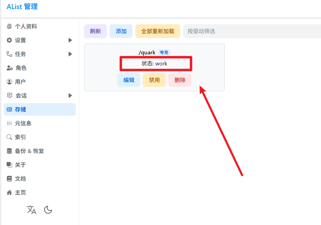Focus the 按驱动筛选 filter field
321x225 pixels.
pyautogui.click(x=252, y=31)
